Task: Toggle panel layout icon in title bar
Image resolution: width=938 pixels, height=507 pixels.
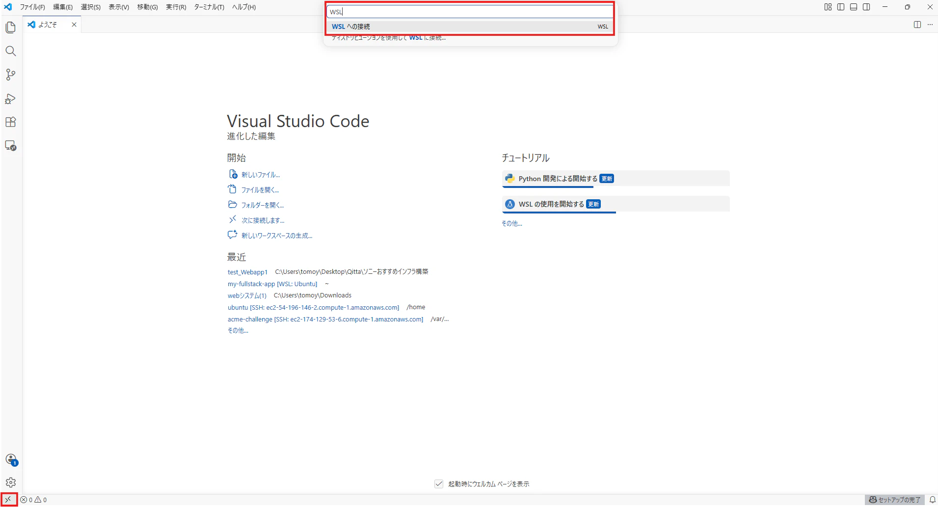Action: point(854,7)
